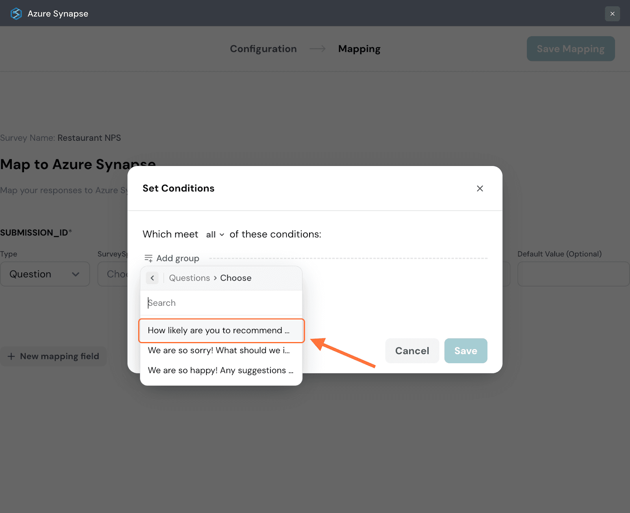Click the back chevron in Questions picker
The height and width of the screenshot is (513, 630).
point(152,278)
